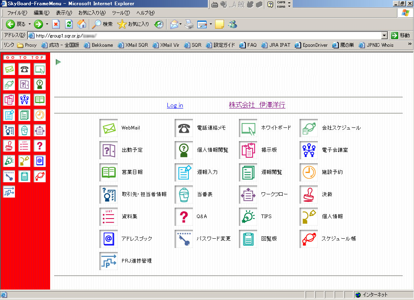
Task: Open the XMail SQR link bar item
Action: tap(133, 45)
